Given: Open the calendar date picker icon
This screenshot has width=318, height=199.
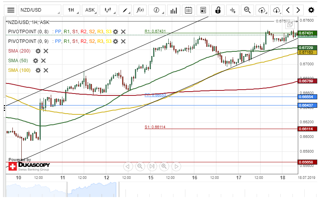Looking at the screenshot, I should pyautogui.click(x=188, y=10).
